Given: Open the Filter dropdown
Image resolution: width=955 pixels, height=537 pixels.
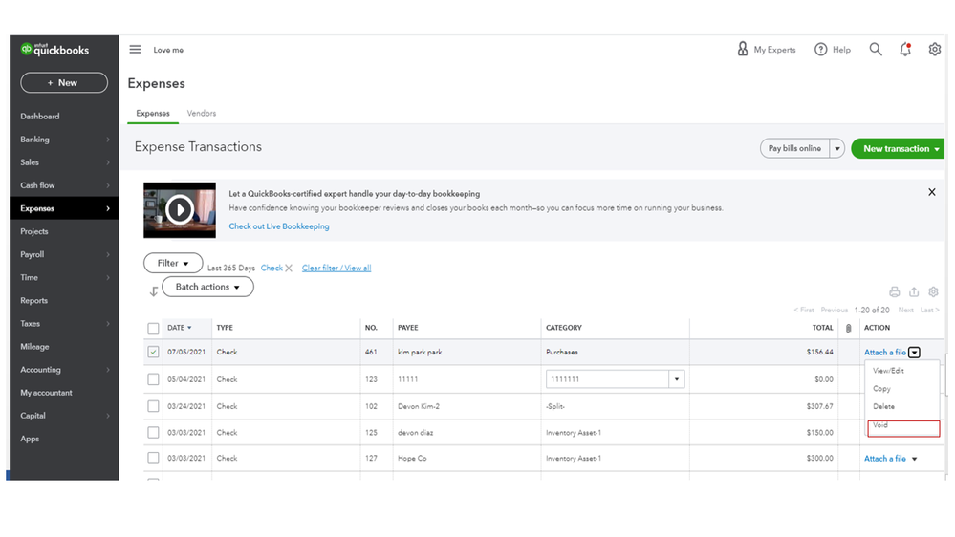Looking at the screenshot, I should pos(173,263).
